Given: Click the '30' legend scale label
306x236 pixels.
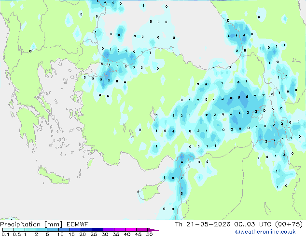Looking at the screenshot, I should 105,234.
